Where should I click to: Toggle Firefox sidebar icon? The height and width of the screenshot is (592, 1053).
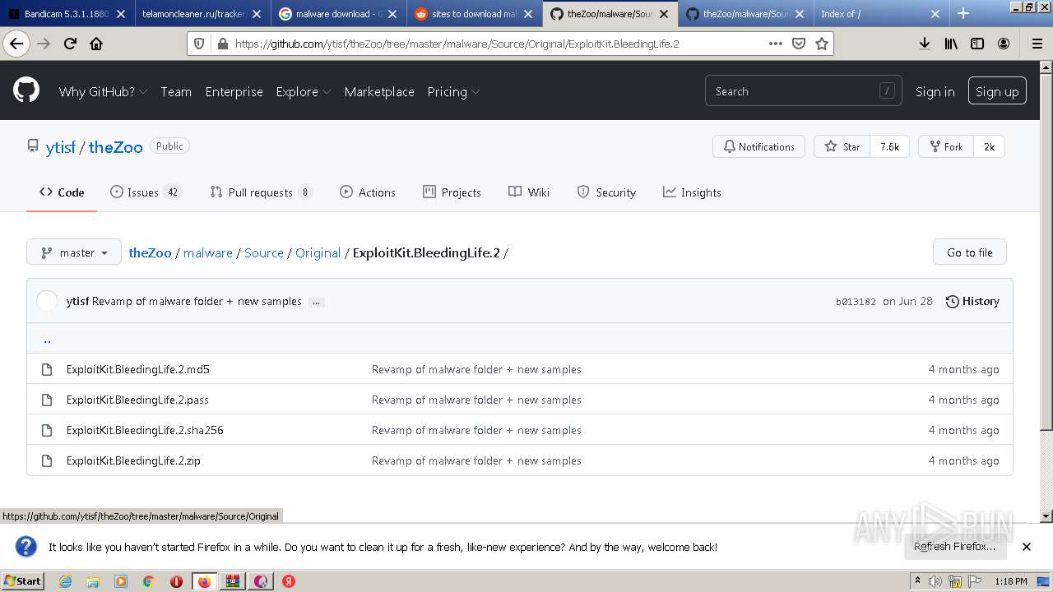pyautogui.click(x=977, y=44)
